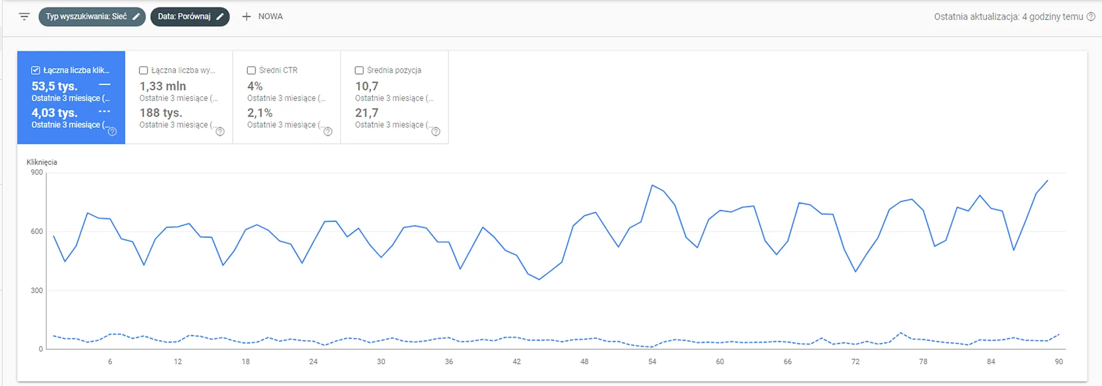Uncheck the Łączna liczba kliknięć checkbox
The height and width of the screenshot is (386, 1102).
pyautogui.click(x=36, y=70)
